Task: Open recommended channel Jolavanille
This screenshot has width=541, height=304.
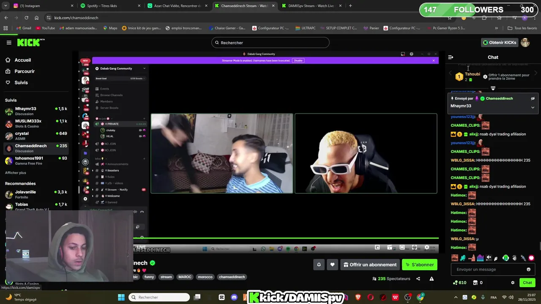Action: (x=36, y=195)
